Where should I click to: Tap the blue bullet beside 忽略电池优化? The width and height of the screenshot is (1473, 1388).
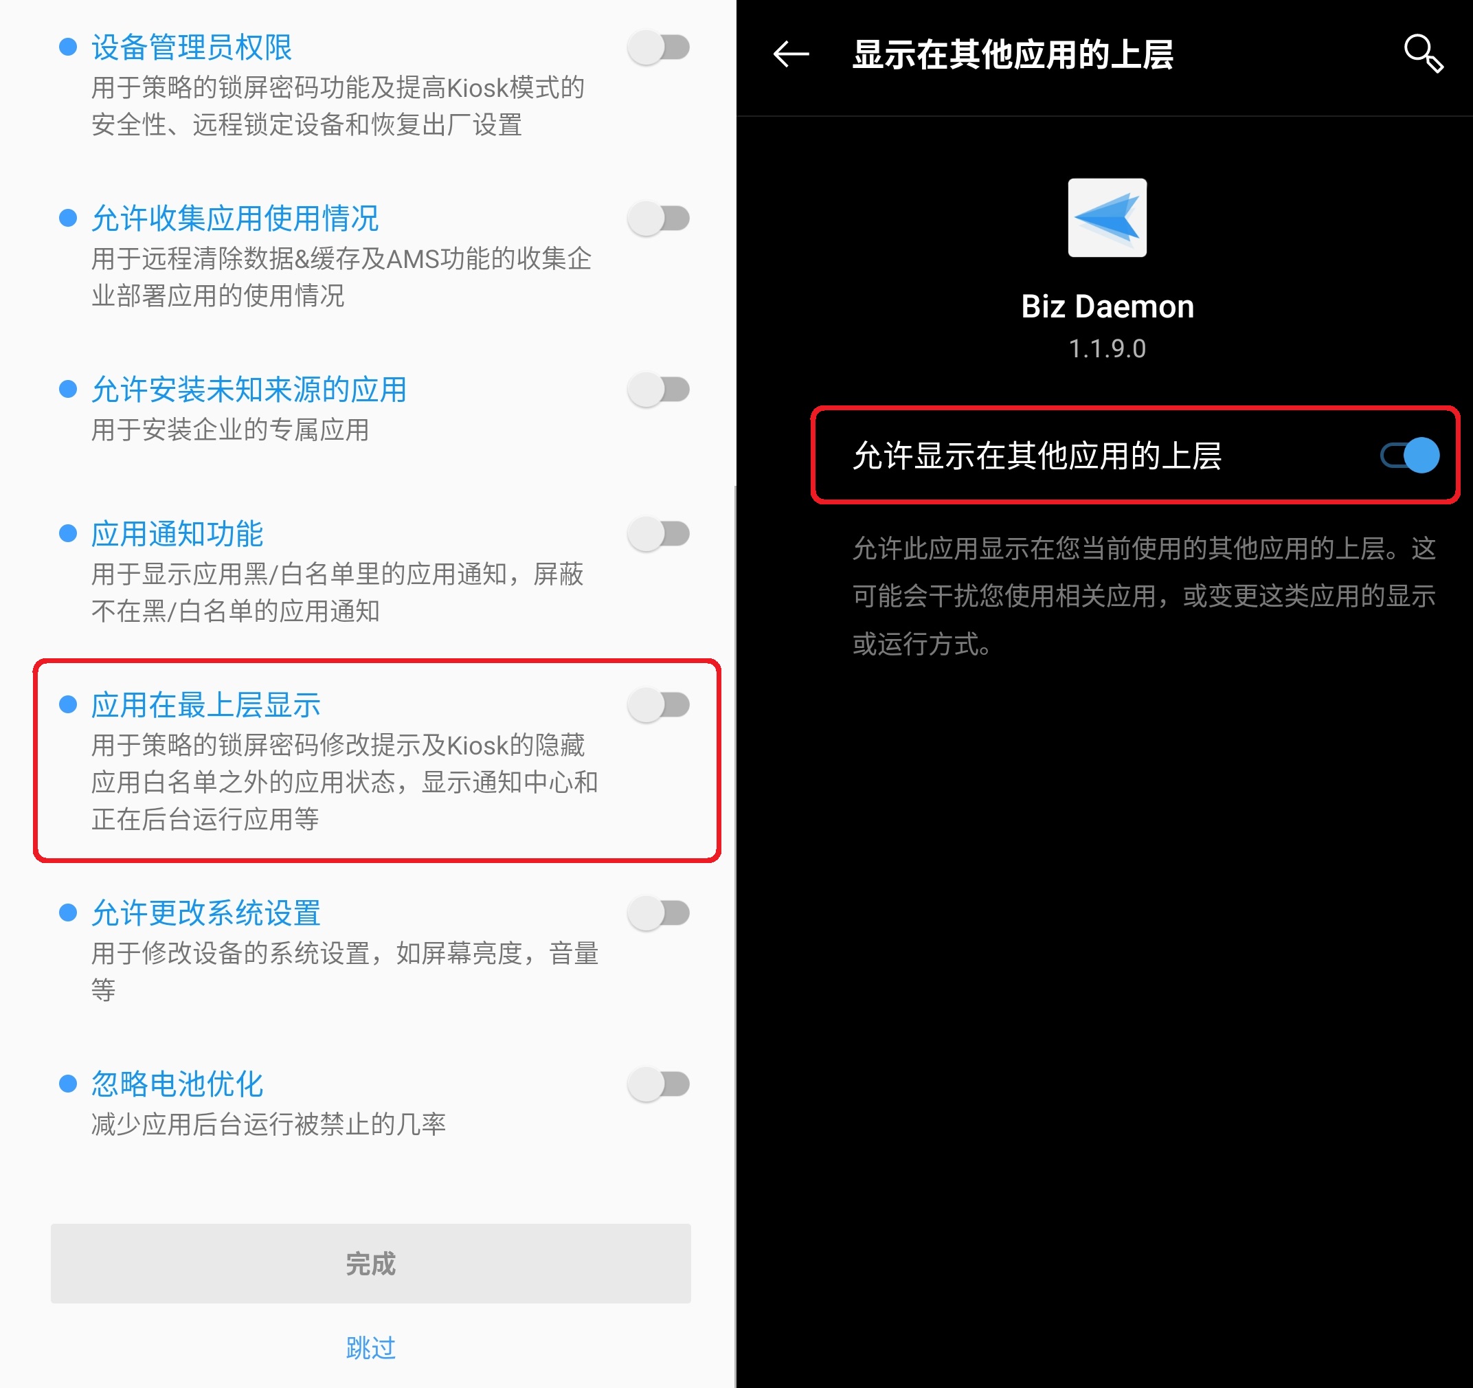pos(68,1084)
